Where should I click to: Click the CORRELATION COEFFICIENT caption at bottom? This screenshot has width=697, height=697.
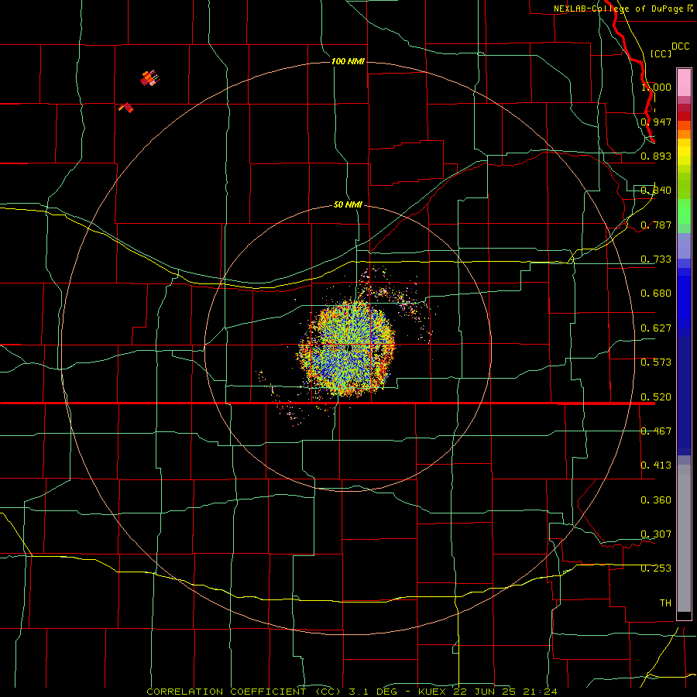[245, 692]
